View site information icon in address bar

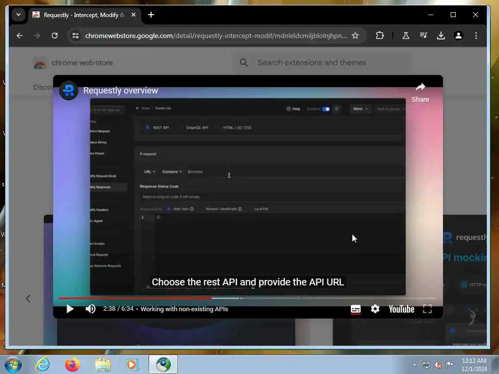click(x=76, y=36)
